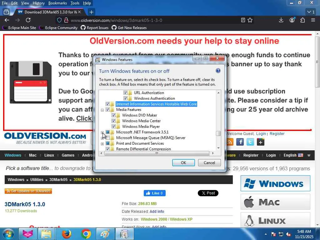
Task: Toggle Microsoft .NET Framework 3.5.1 checkbox
Action: (107, 132)
